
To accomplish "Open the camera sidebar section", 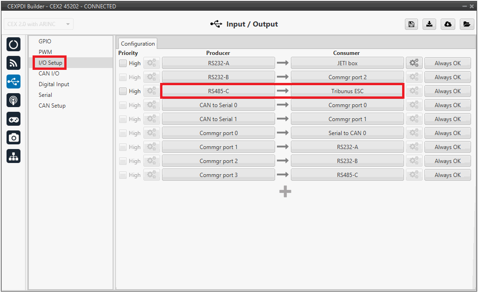I will pyautogui.click(x=13, y=137).
